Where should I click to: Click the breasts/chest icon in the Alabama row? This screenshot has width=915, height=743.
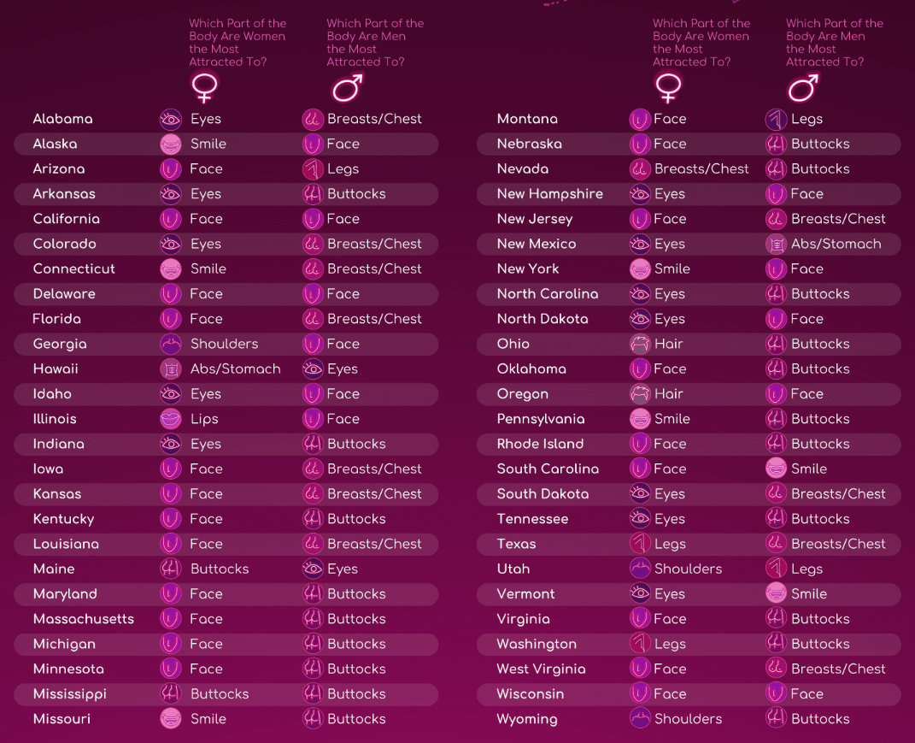coord(313,119)
